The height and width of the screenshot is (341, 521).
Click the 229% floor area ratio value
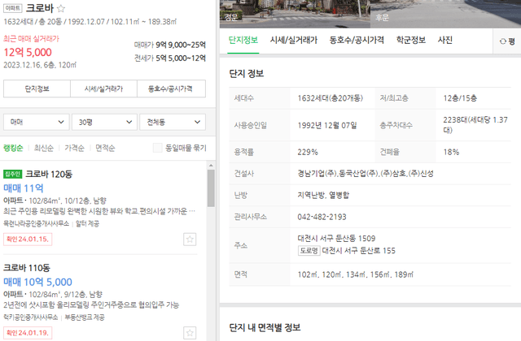pos(308,152)
